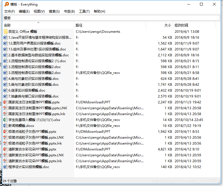
Task: Click shortcut icon of 清新复古水彩花朵PPT模板.pptx.LNK
Action: click(6, 155)
